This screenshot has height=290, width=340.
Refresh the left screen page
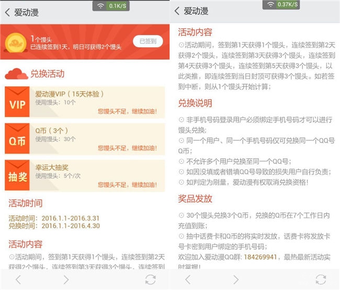(x=150, y=280)
